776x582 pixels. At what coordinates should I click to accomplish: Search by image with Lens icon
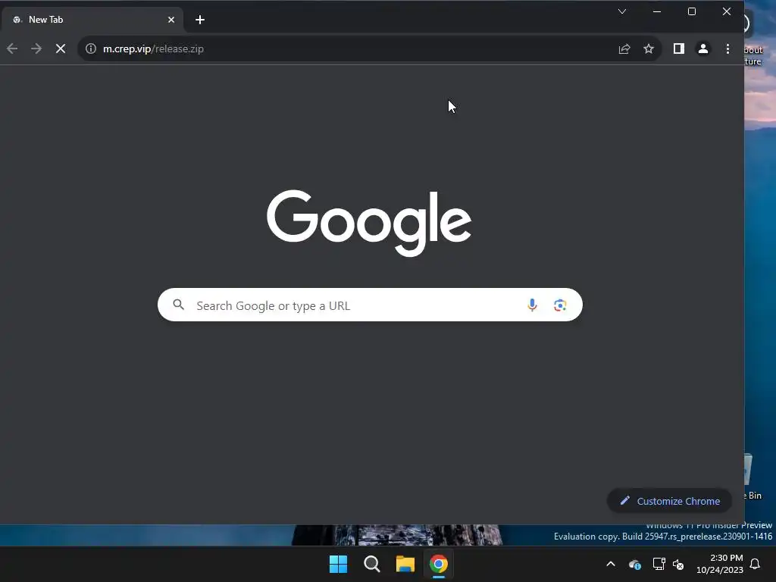pos(560,305)
